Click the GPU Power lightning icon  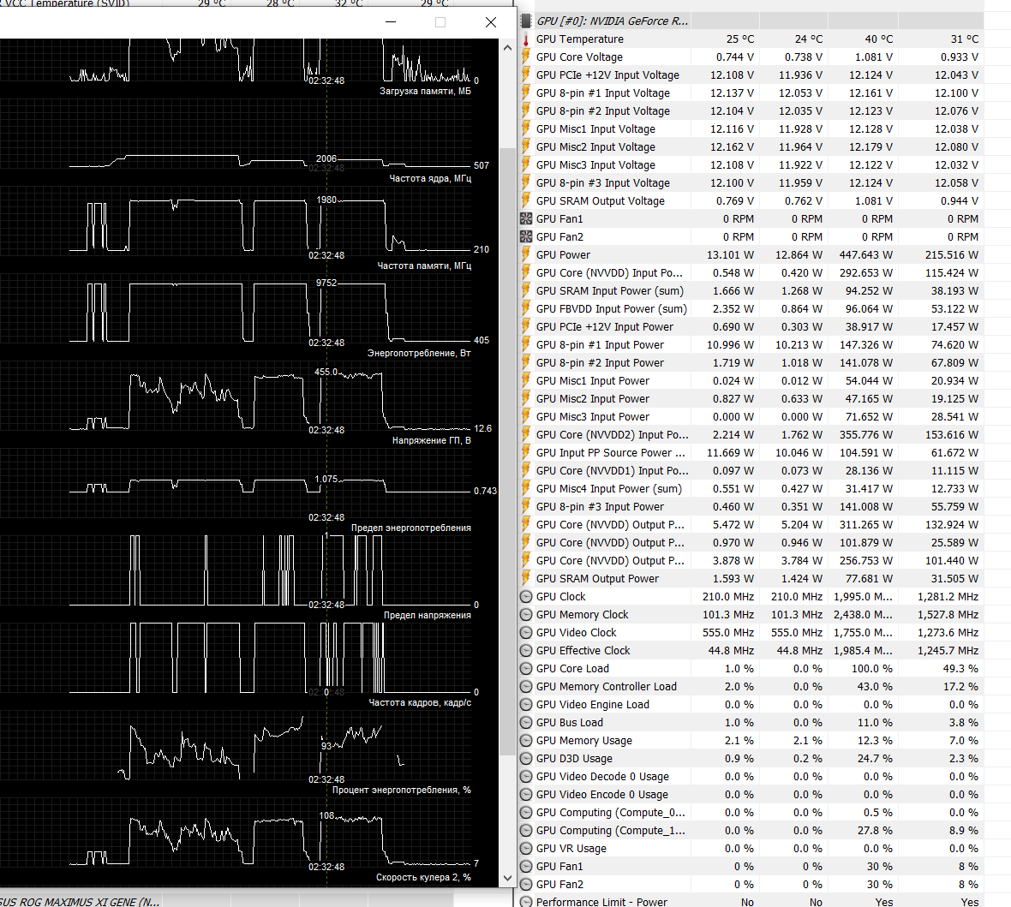coord(525,255)
